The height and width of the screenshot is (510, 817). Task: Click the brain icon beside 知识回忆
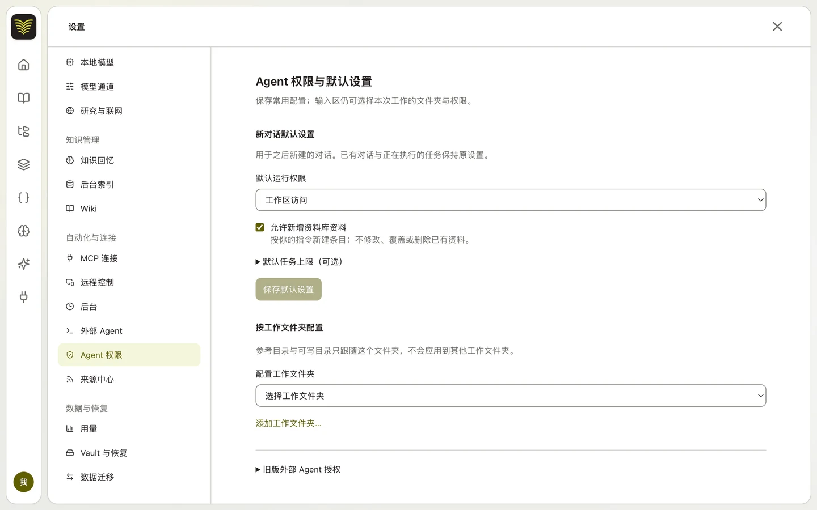pyautogui.click(x=70, y=160)
